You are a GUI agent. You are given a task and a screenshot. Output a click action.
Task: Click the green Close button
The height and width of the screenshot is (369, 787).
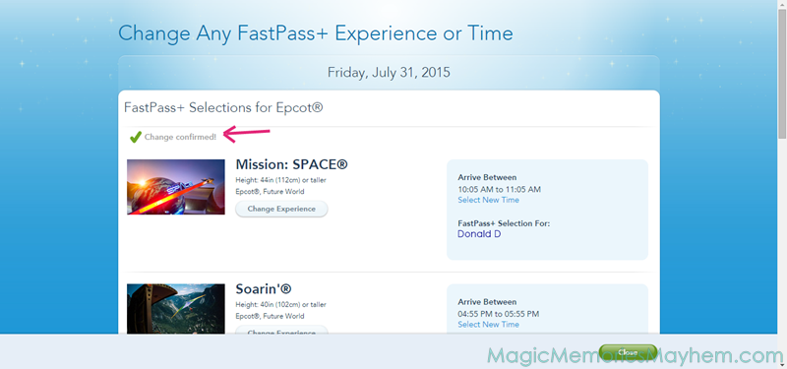click(628, 352)
